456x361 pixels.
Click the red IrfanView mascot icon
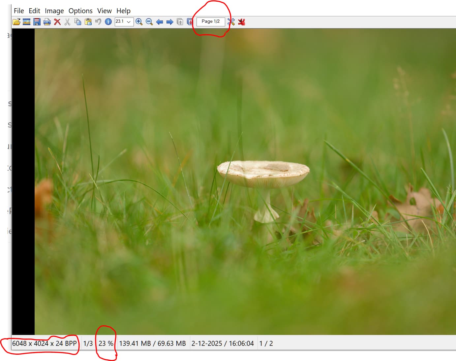[x=242, y=22]
